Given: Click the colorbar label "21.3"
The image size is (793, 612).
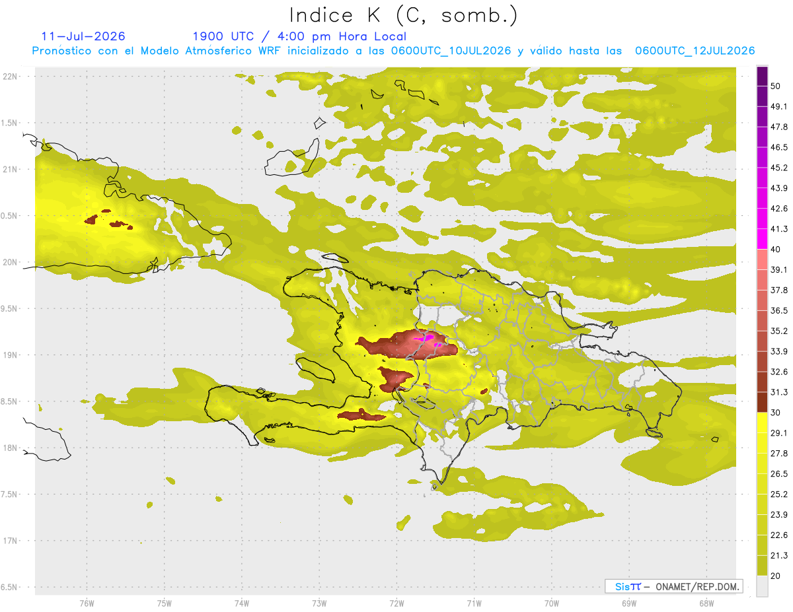Looking at the screenshot, I should pos(779,555).
